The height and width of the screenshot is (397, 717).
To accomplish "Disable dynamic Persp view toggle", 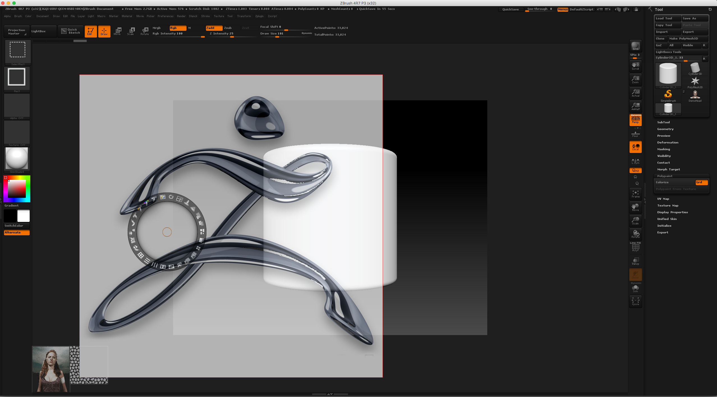I will click(635, 120).
